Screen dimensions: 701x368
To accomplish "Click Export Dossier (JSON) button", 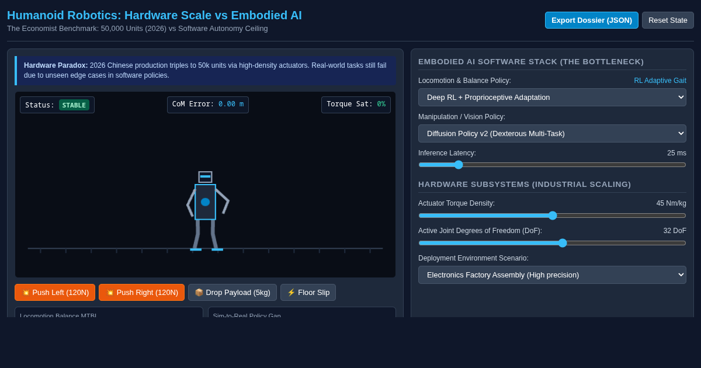I will [x=592, y=20].
